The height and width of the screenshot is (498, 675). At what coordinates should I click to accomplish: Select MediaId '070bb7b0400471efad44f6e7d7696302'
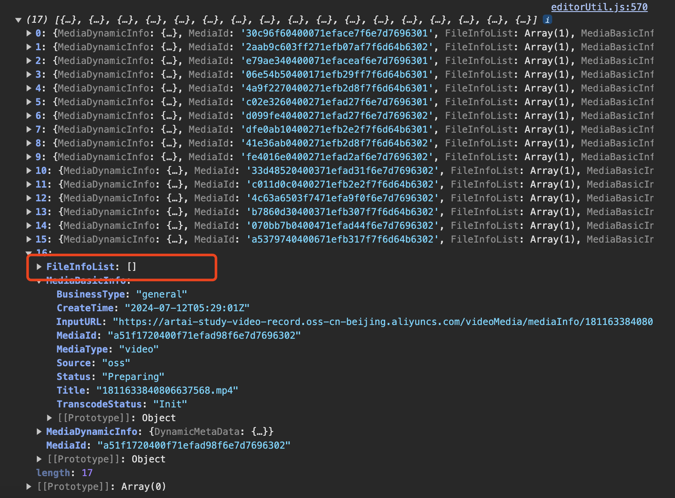[342, 225]
